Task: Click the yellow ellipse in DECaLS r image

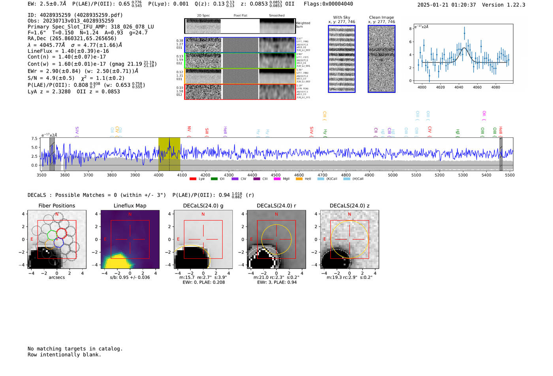Action: coord(291,239)
